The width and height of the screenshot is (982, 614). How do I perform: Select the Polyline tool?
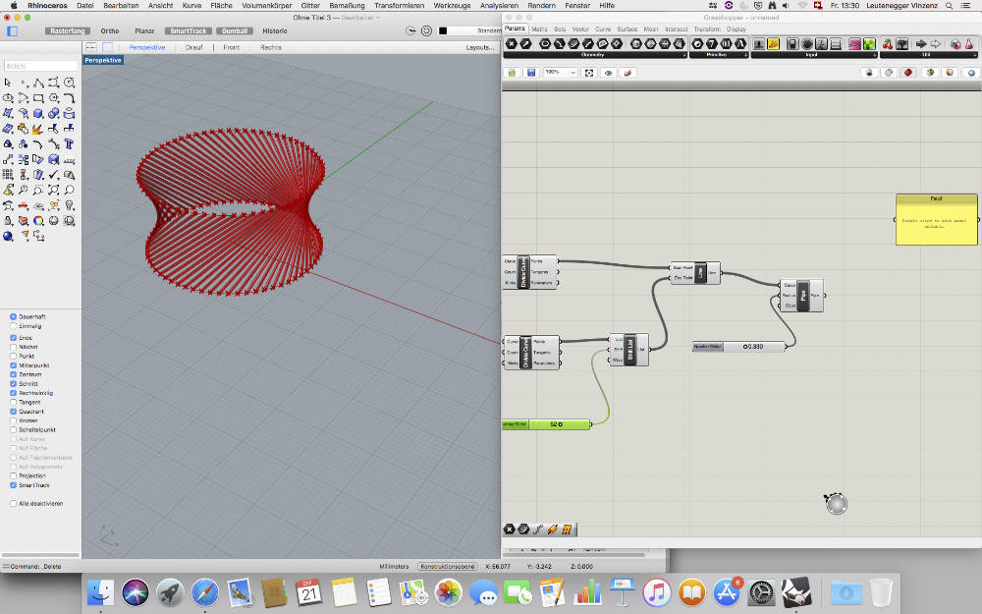[x=38, y=83]
